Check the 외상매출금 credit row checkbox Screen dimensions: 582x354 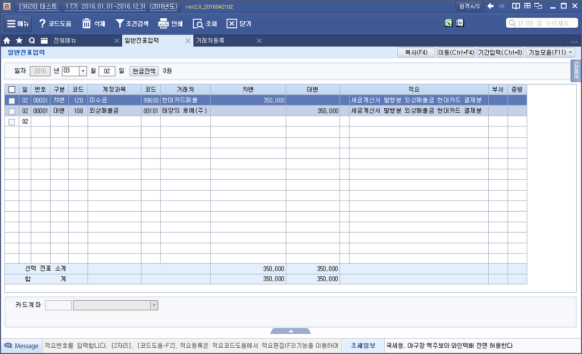[12, 111]
